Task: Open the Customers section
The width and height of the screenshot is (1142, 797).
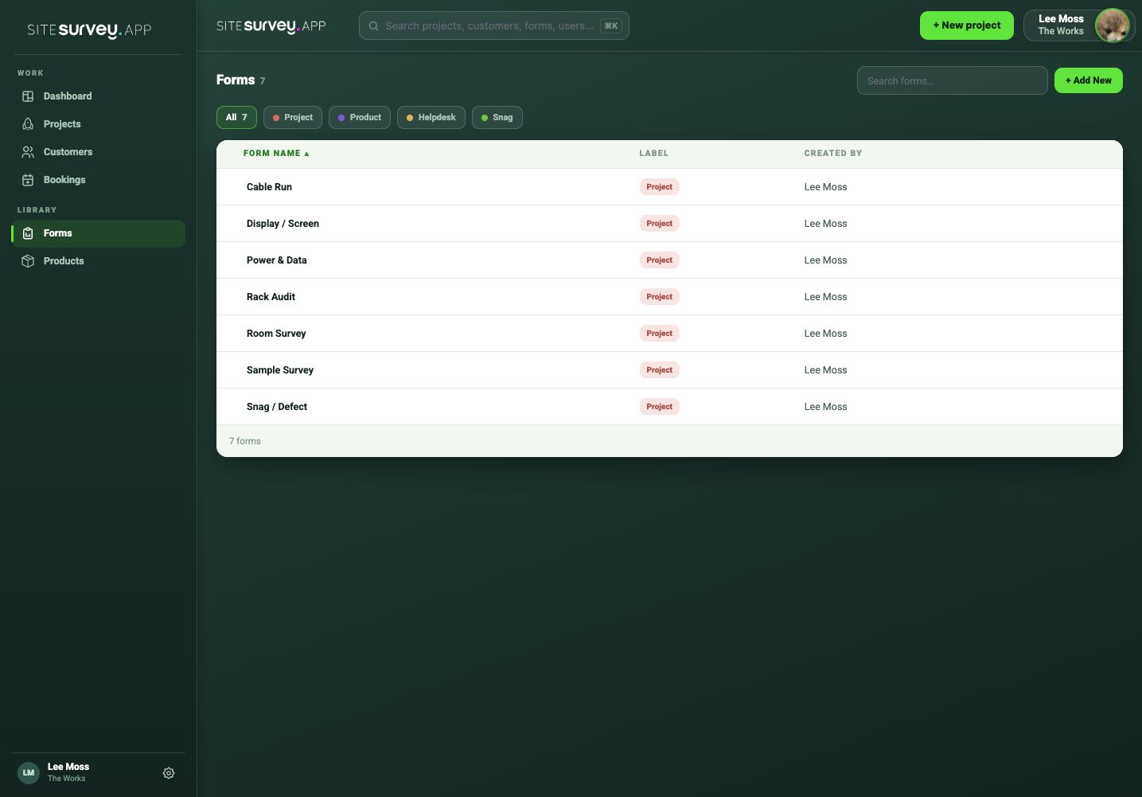Action: pyautogui.click(x=98, y=152)
